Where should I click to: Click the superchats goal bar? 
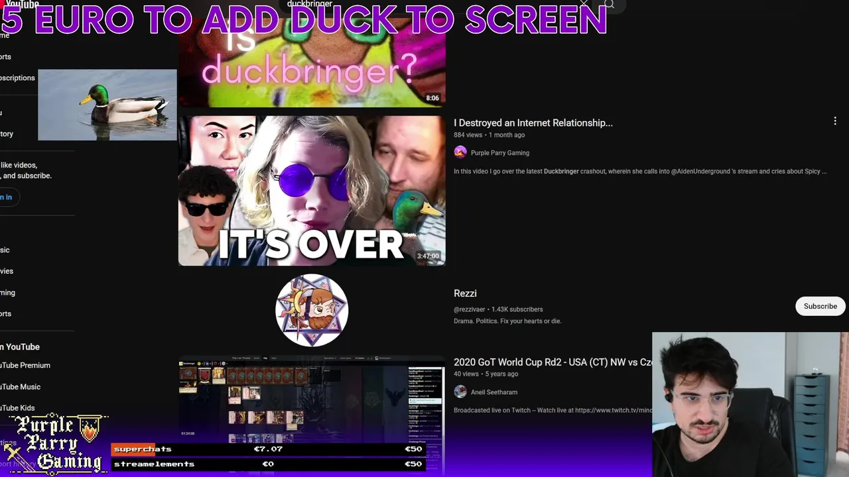(268, 449)
